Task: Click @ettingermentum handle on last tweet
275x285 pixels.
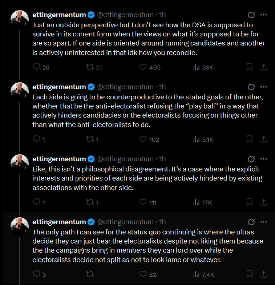Action: tap(125, 222)
